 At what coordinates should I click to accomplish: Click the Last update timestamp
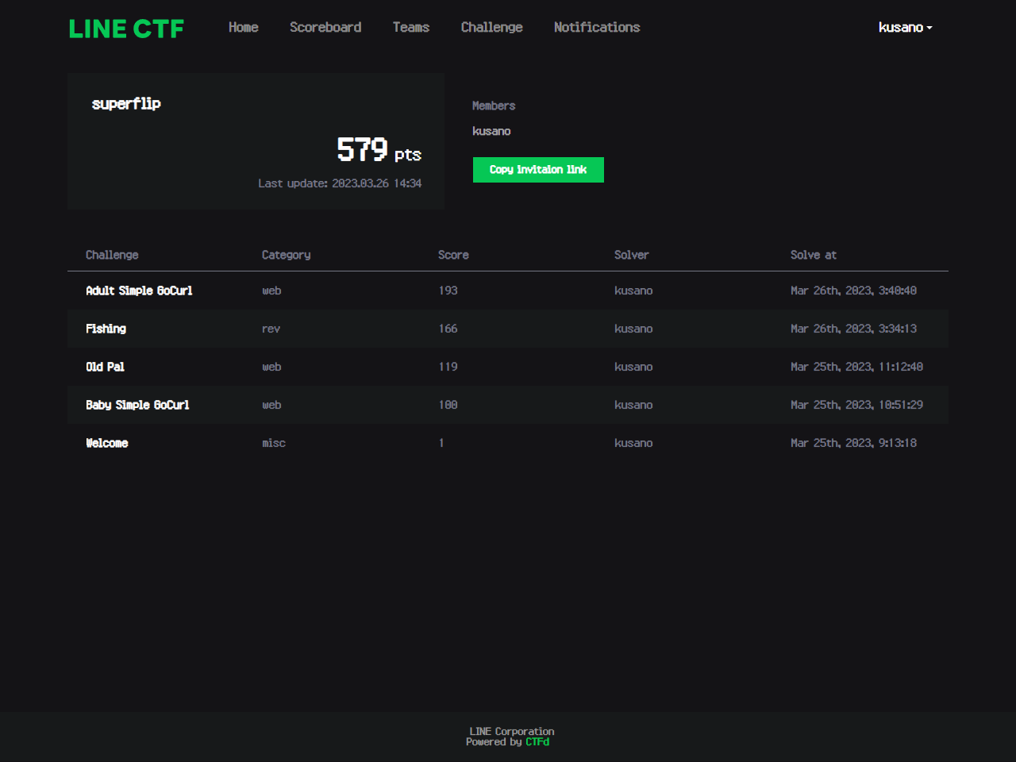[x=340, y=183]
